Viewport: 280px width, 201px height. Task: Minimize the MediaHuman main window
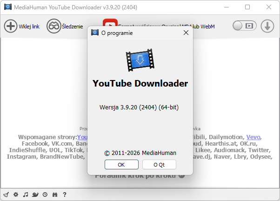click(227, 7)
